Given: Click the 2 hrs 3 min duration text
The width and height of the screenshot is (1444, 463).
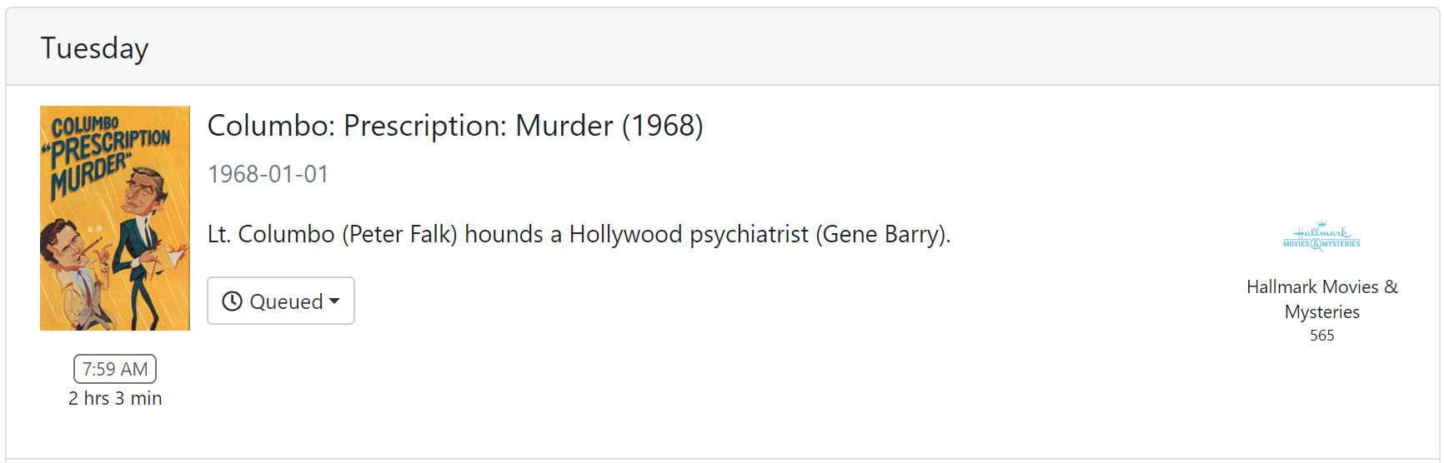Looking at the screenshot, I should 115,398.
